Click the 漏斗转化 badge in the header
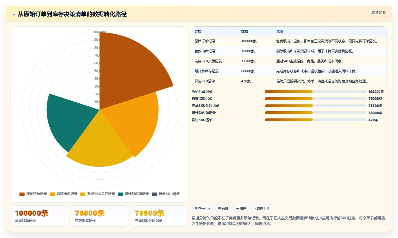Image resolution: width=398 pixels, height=238 pixels. point(379,13)
